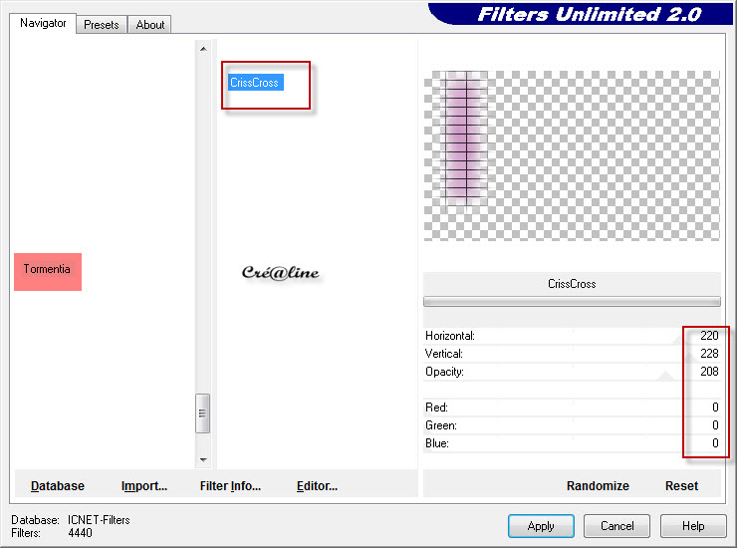Select Tormentia filter category
Viewport: 737px width, 548px height.
[48, 270]
